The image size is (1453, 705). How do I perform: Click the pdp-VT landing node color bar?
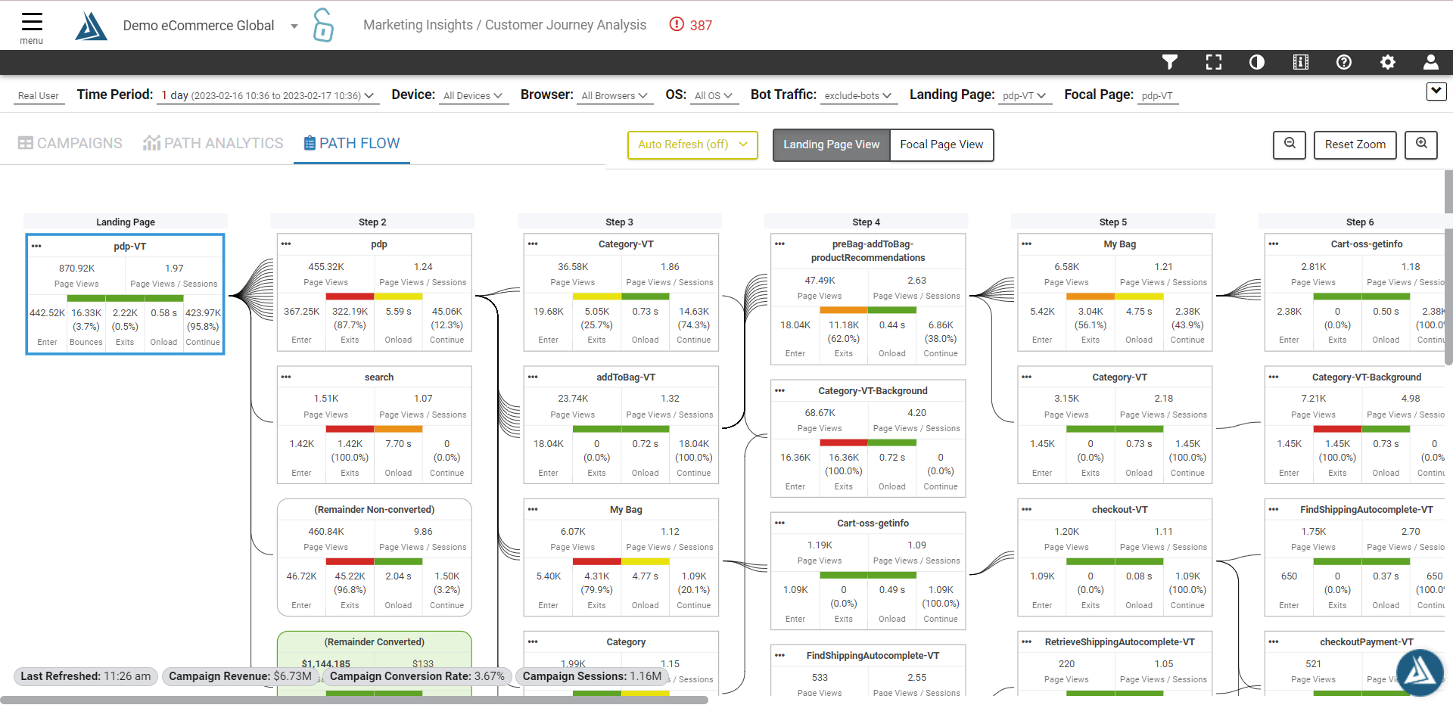[125, 298]
